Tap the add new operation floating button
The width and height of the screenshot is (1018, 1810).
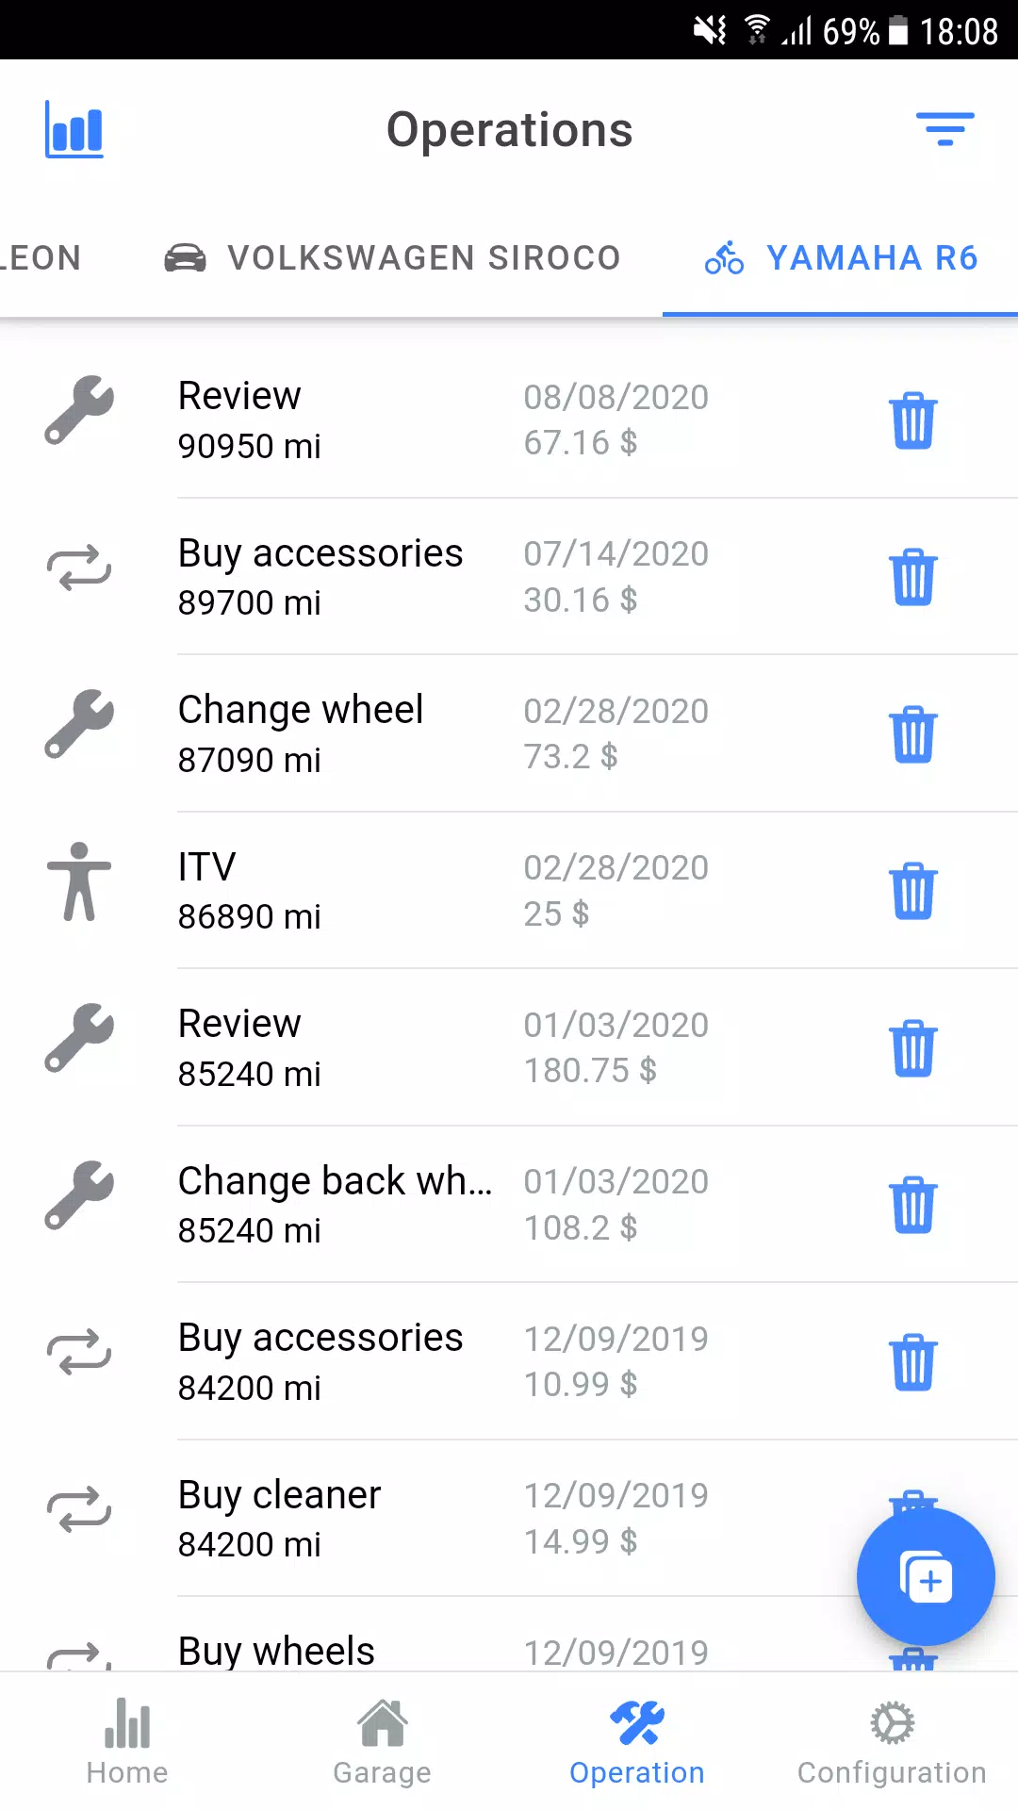click(x=926, y=1577)
